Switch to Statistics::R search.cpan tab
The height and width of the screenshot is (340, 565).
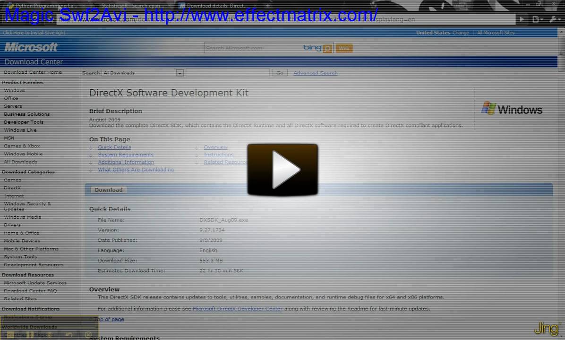point(131,6)
